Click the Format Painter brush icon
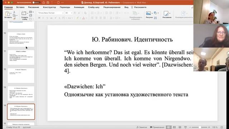 pyautogui.click(x=14, y=19)
